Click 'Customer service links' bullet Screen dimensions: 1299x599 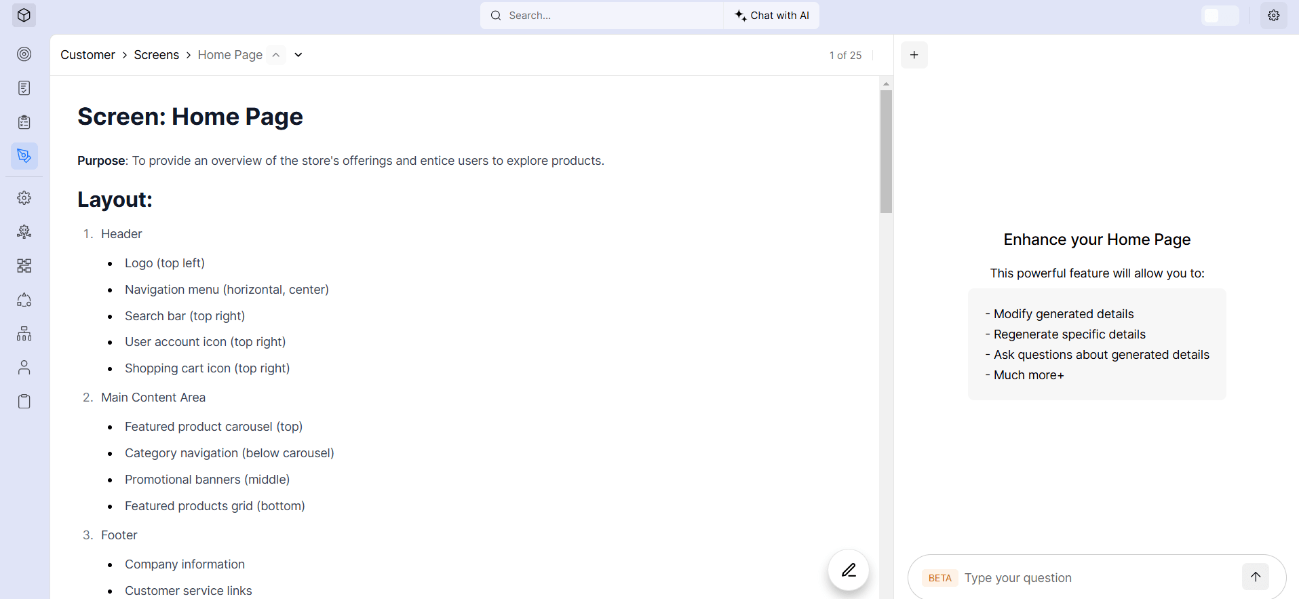pyautogui.click(x=188, y=591)
